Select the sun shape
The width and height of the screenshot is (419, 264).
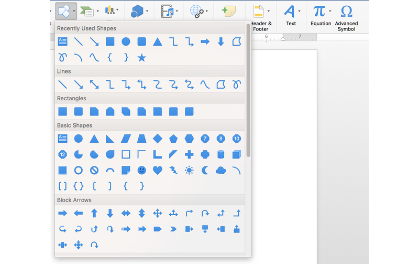(x=189, y=170)
